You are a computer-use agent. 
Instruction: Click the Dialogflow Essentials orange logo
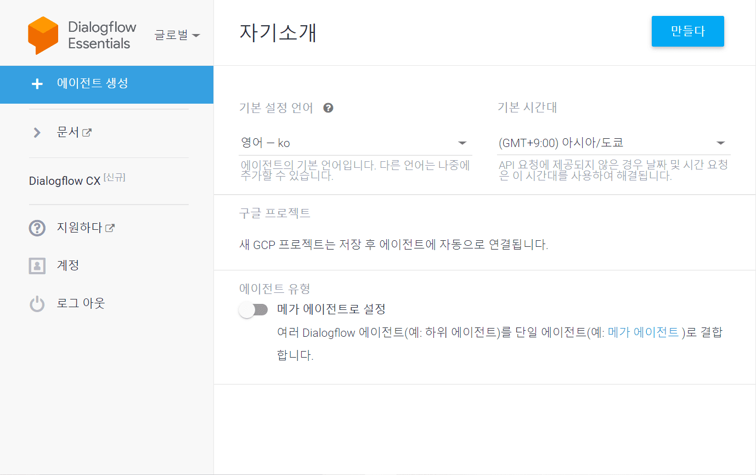coord(43,35)
